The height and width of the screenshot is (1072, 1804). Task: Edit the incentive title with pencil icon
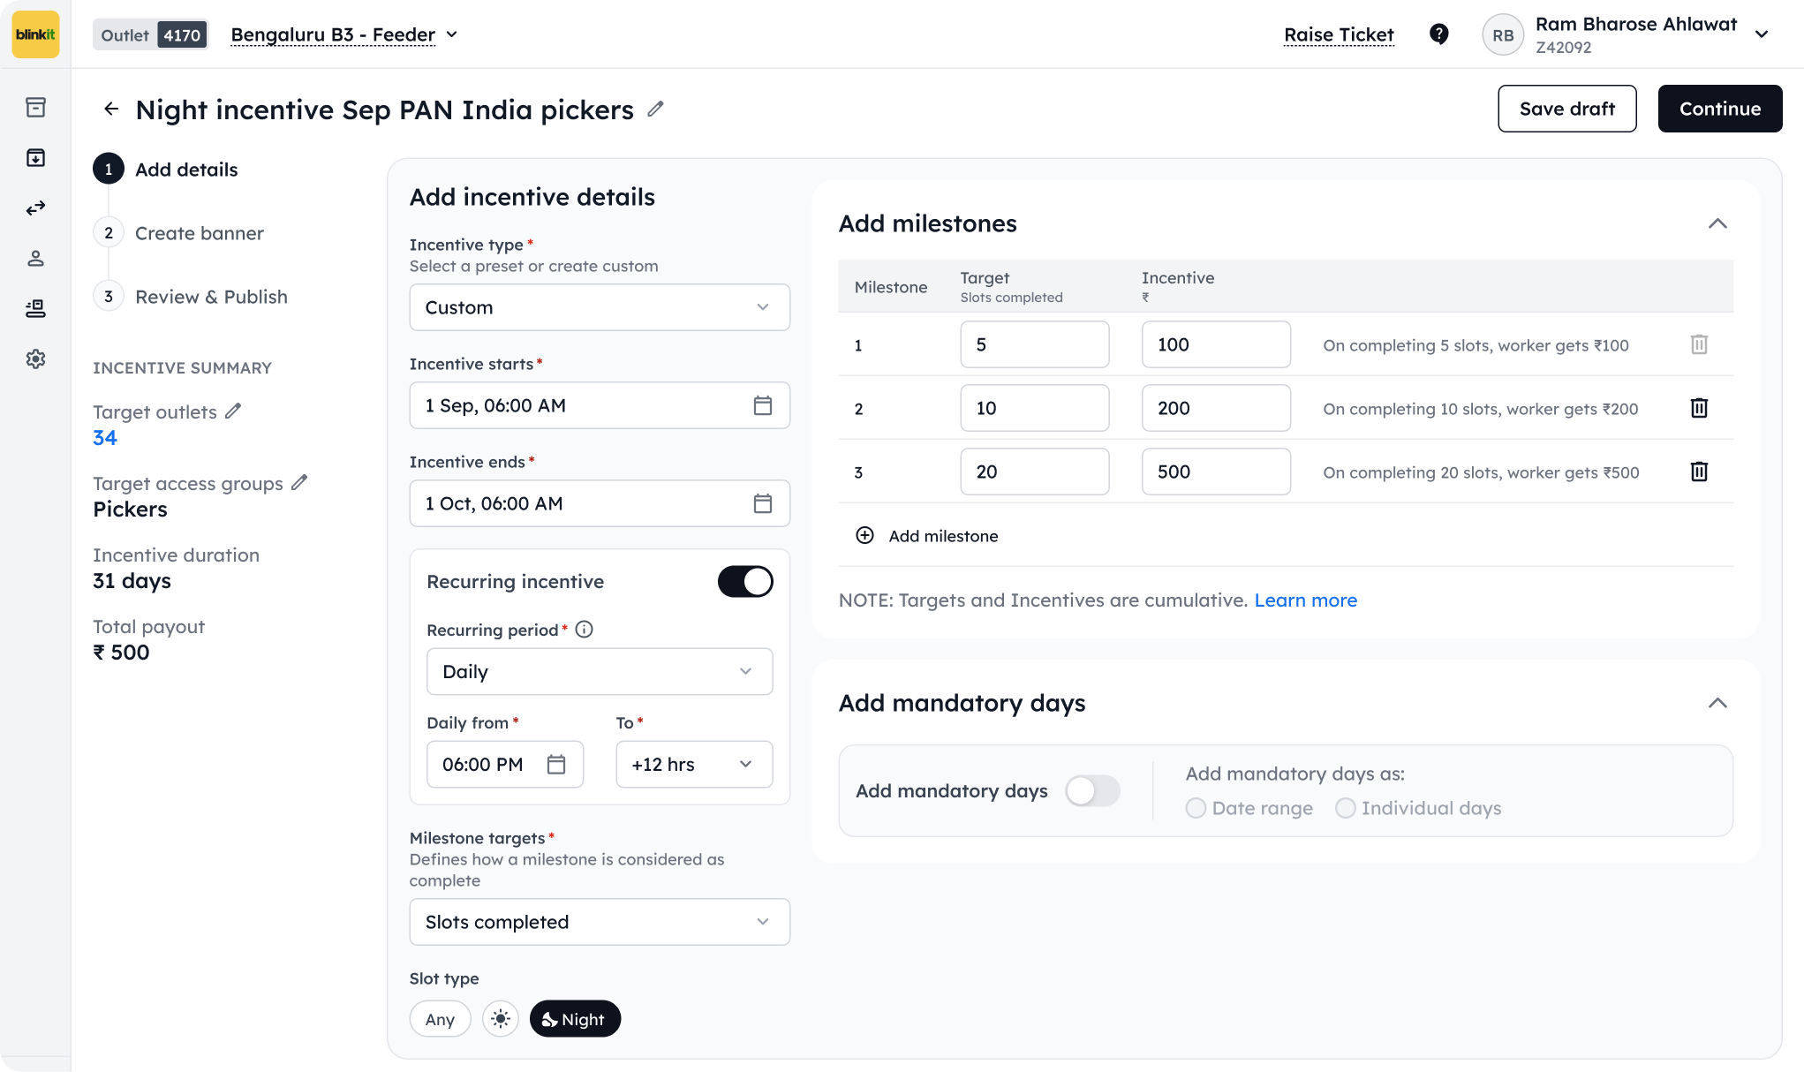tap(655, 109)
